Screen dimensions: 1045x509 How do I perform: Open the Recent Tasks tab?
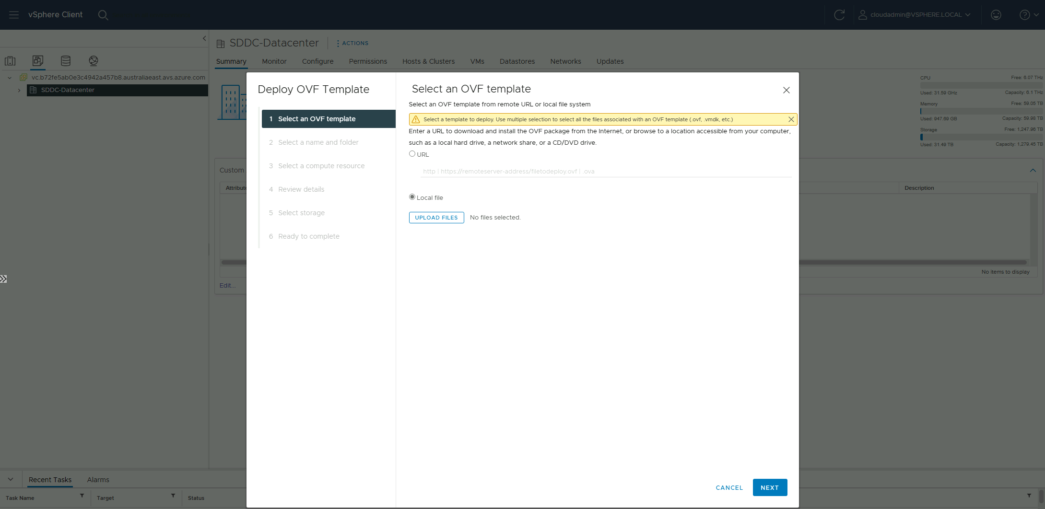(50, 480)
